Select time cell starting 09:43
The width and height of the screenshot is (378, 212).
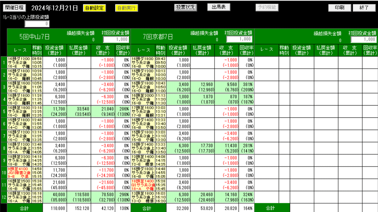point(161,62)
